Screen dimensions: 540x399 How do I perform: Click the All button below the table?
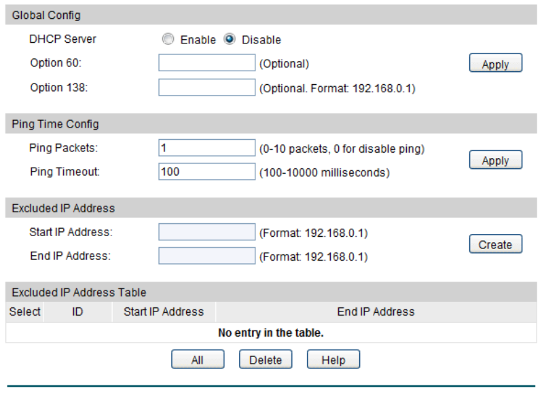[x=198, y=360]
